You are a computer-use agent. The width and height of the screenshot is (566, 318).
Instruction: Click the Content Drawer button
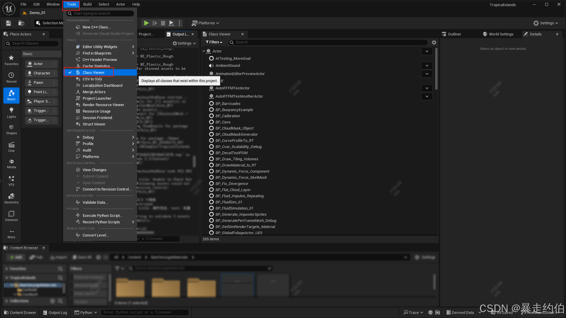point(20,312)
